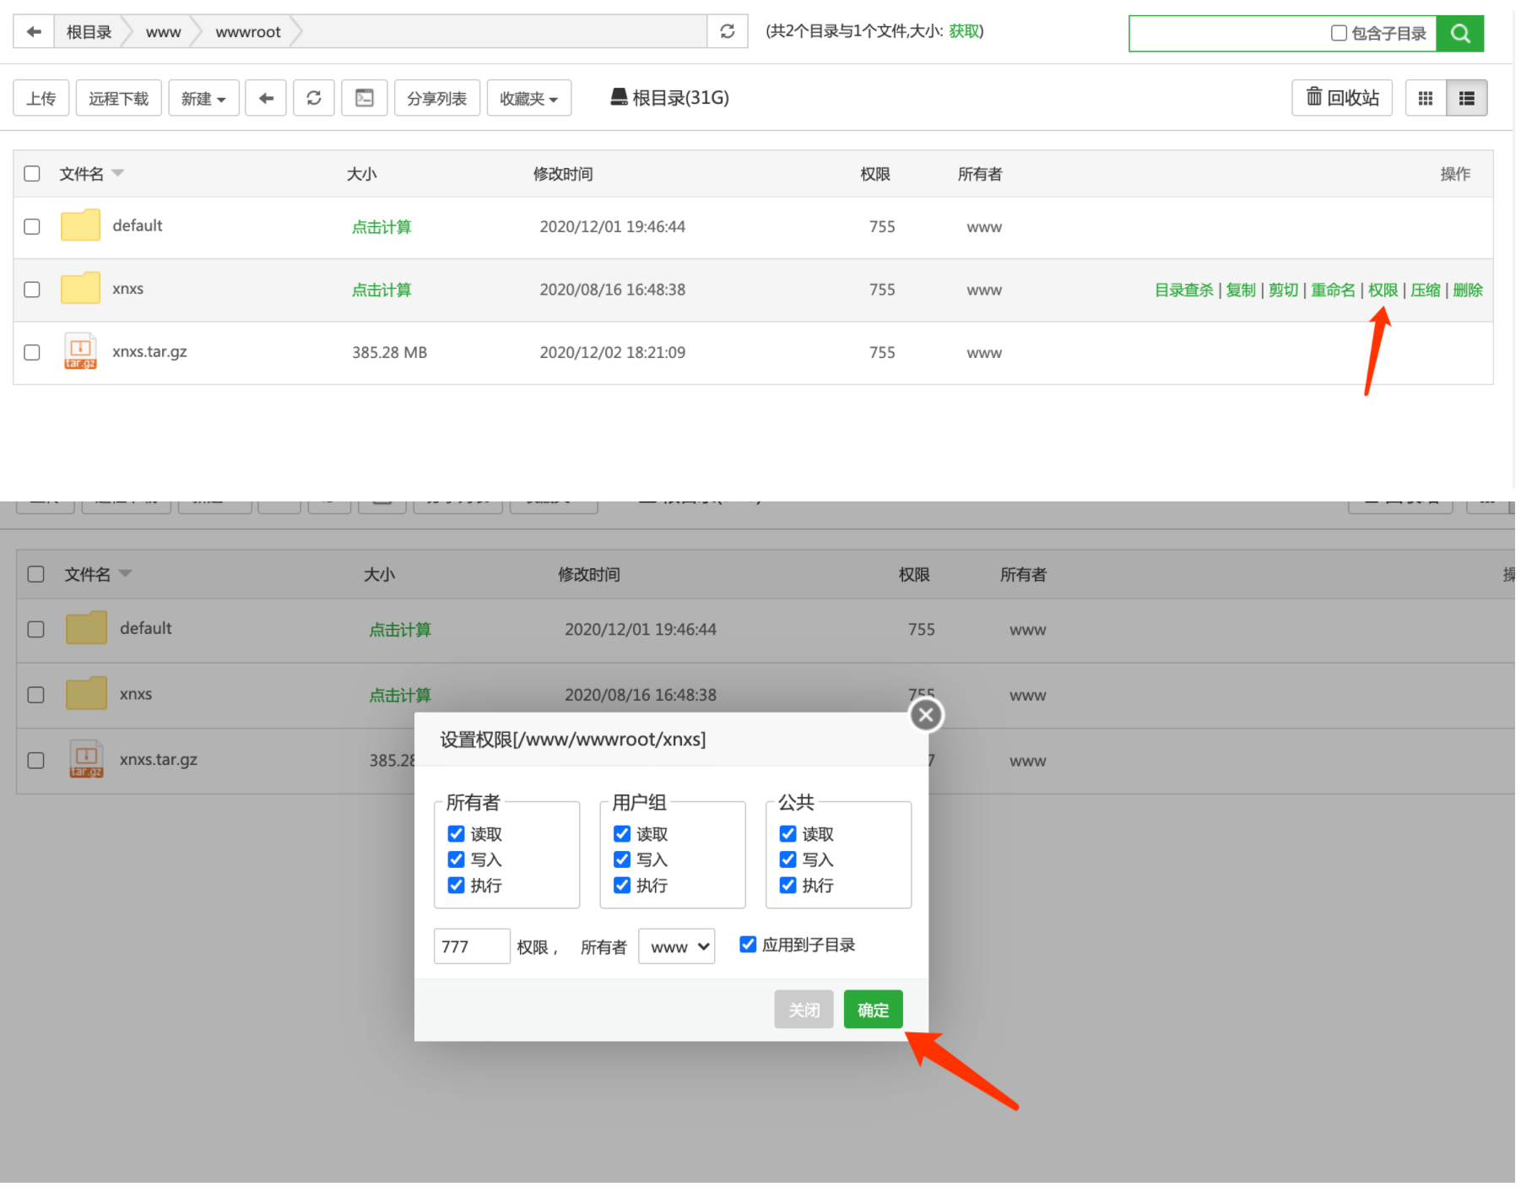Click the 2020/12/02 18:21:09 timestamp in the top list
Screen dimensions: 1521x1192
pos(614,354)
